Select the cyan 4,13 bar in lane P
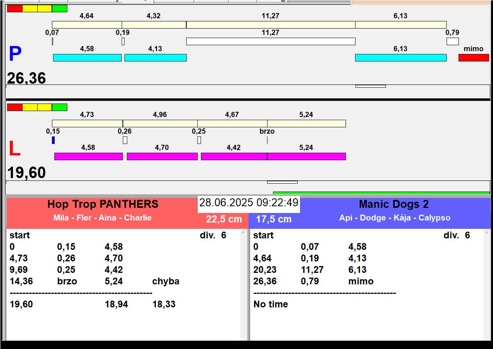Viewport: 493px width, 349px height. [155, 58]
